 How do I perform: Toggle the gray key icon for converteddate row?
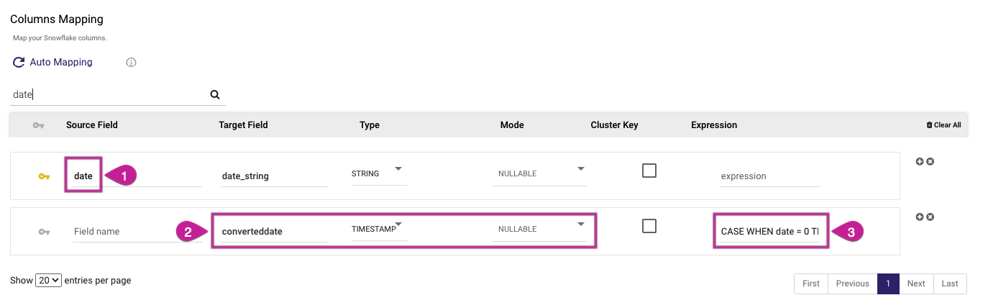[x=44, y=232]
